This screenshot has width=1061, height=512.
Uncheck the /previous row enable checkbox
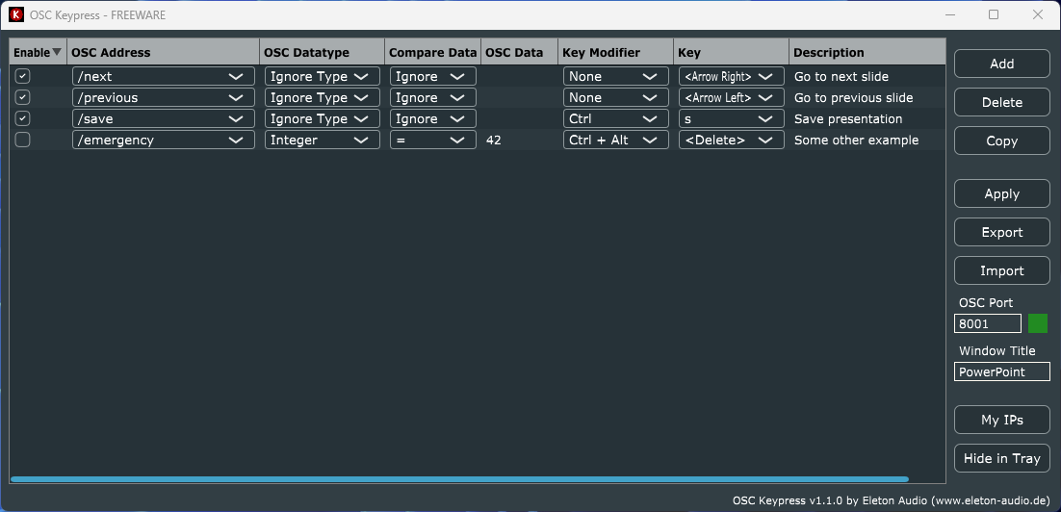click(23, 97)
